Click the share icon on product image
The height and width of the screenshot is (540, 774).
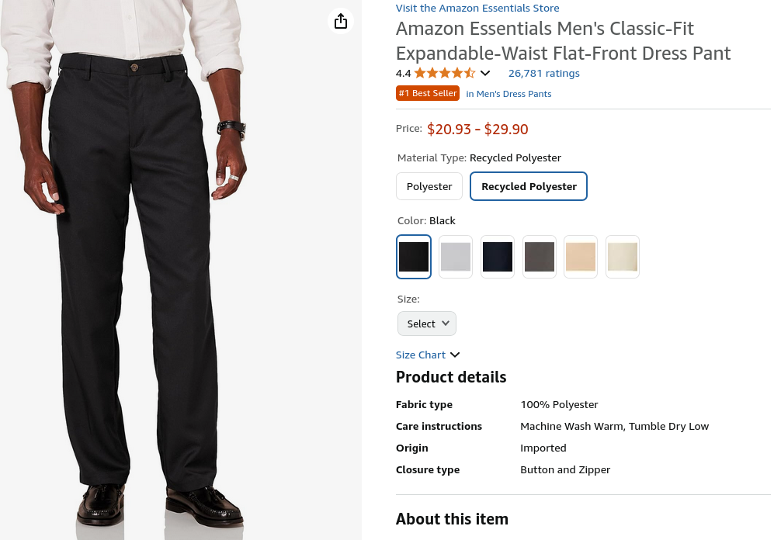click(341, 21)
